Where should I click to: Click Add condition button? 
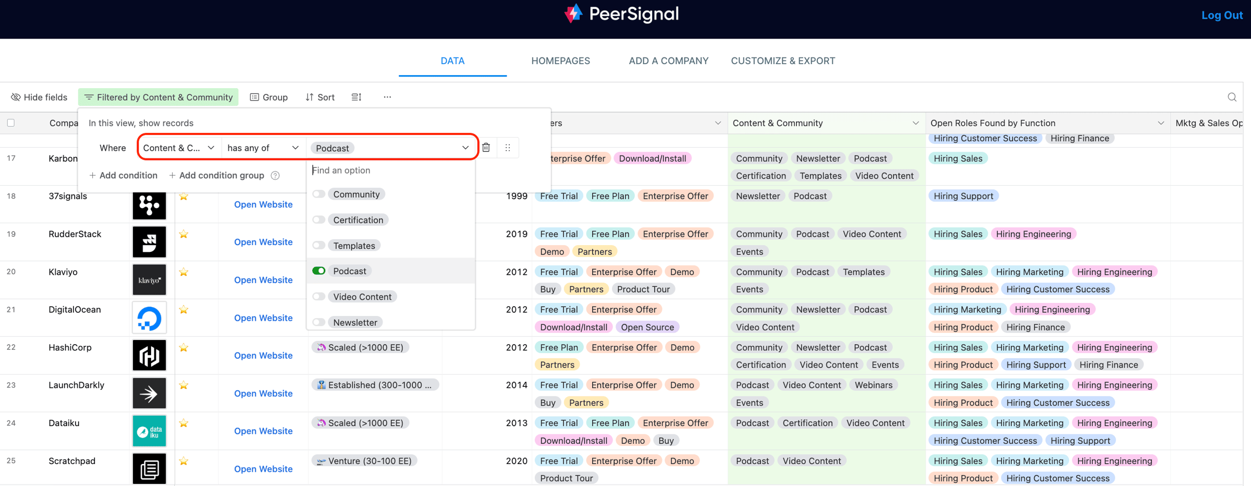coord(124,175)
